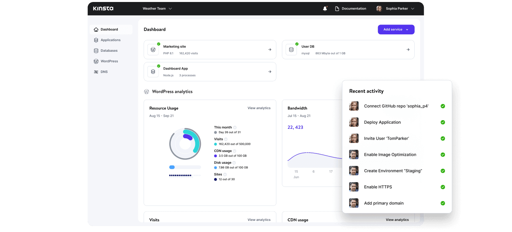Viewport: 512px width, 232px height.
Task: Click the info icon beside CDN usage
Action: 234,151
